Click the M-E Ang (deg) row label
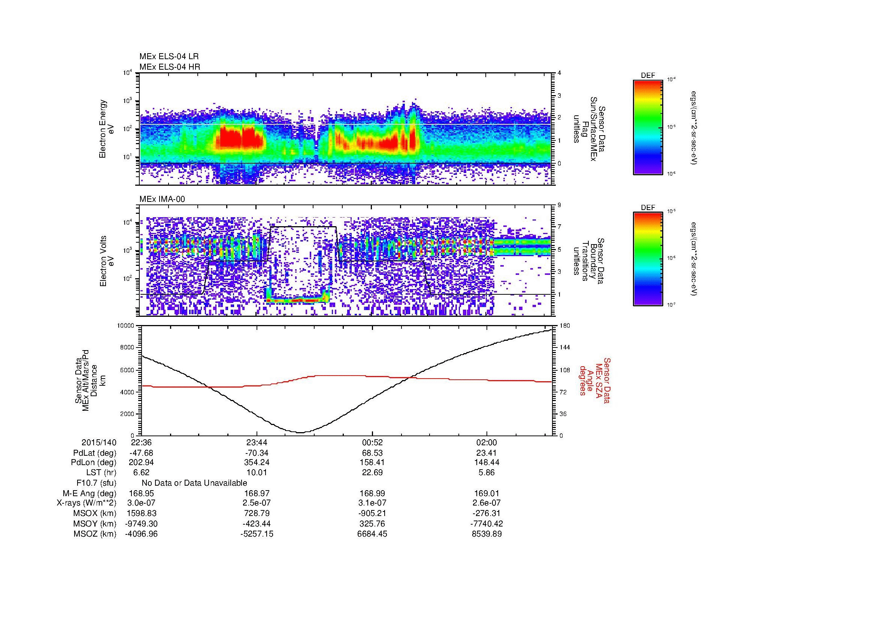This screenshot has height=619, width=876. (x=90, y=494)
